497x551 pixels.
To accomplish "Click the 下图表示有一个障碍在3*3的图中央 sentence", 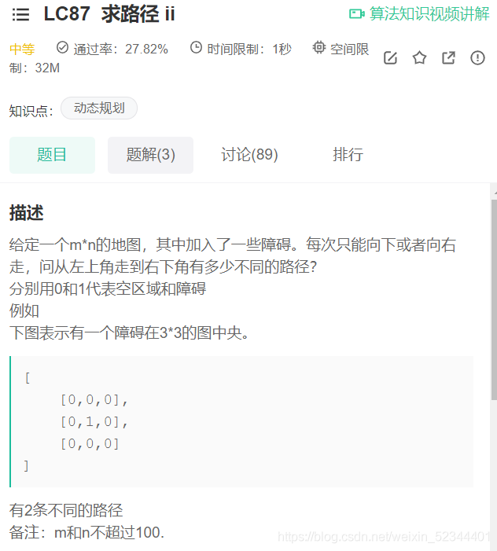I will point(129,332).
